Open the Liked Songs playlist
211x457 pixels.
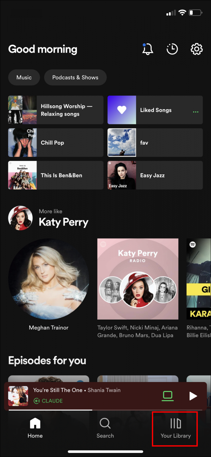[155, 110]
